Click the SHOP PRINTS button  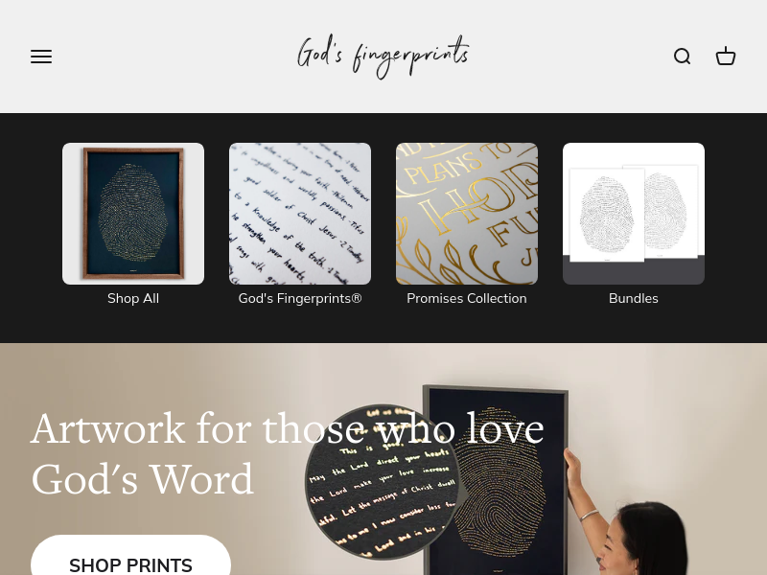tap(130, 558)
